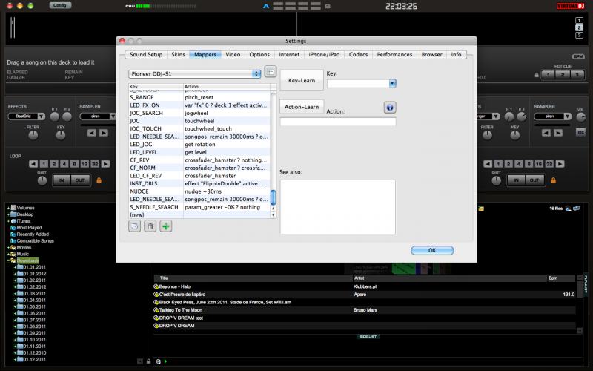593x371 pixels.
Task: Open the Performances tab
Action: 394,55
